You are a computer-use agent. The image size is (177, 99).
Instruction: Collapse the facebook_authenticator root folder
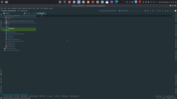[x=3, y=15]
